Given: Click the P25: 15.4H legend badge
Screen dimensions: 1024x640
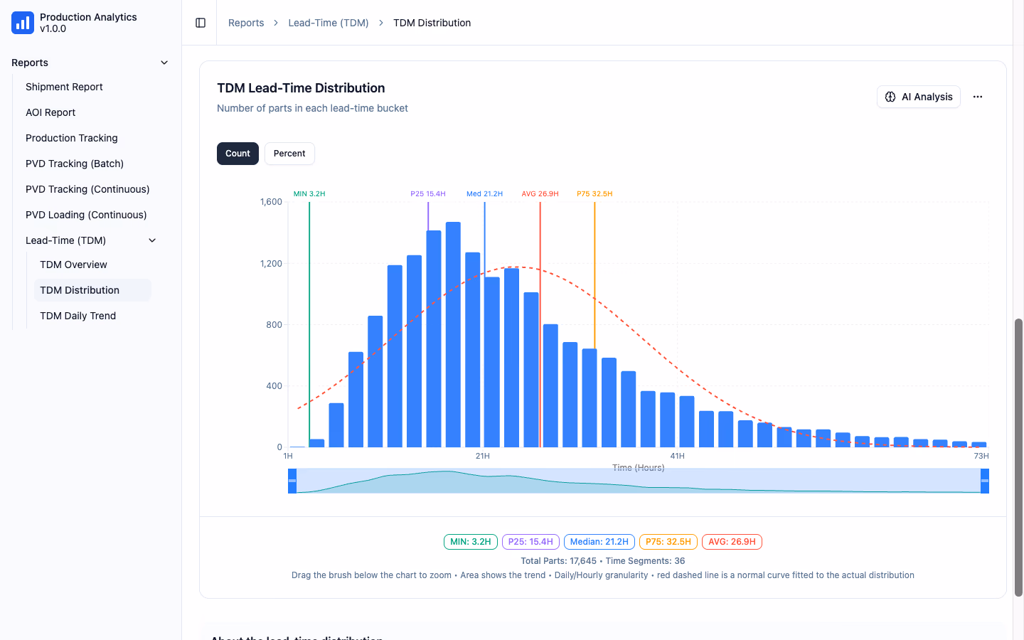Looking at the screenshot, I should pos(530,542).
